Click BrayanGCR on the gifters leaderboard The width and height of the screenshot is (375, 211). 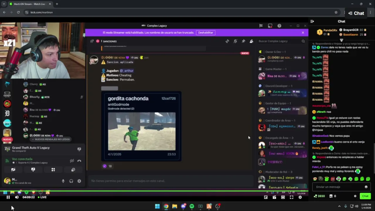pos(351,30)
